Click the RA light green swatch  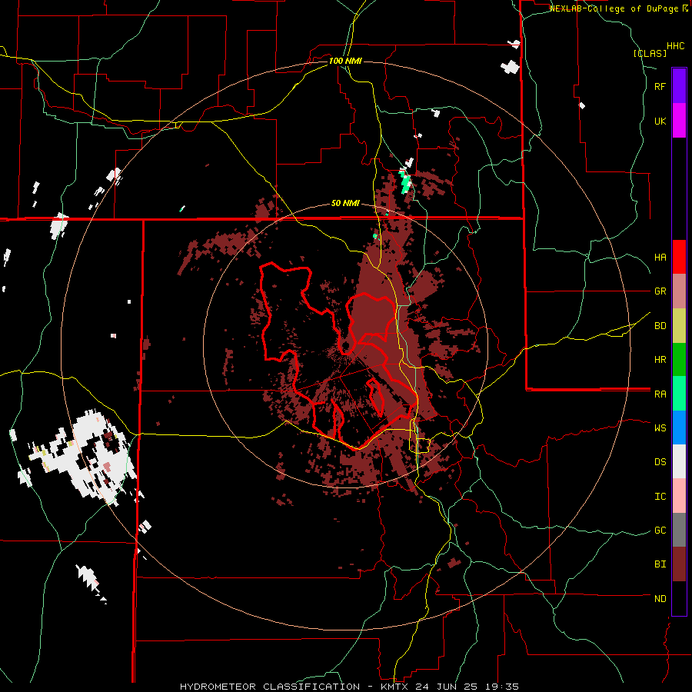(679, 394)
